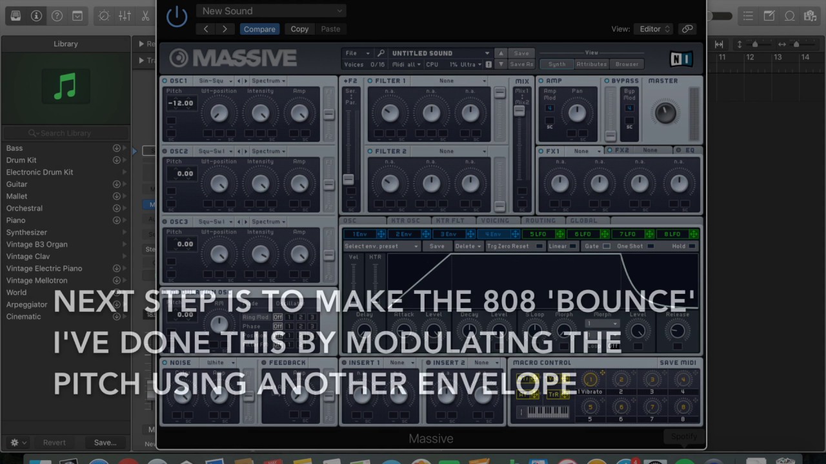This screenshot has width=826, height=464.
Task: Click the envelope preset Save button
Action: click(x=437, y=246)
